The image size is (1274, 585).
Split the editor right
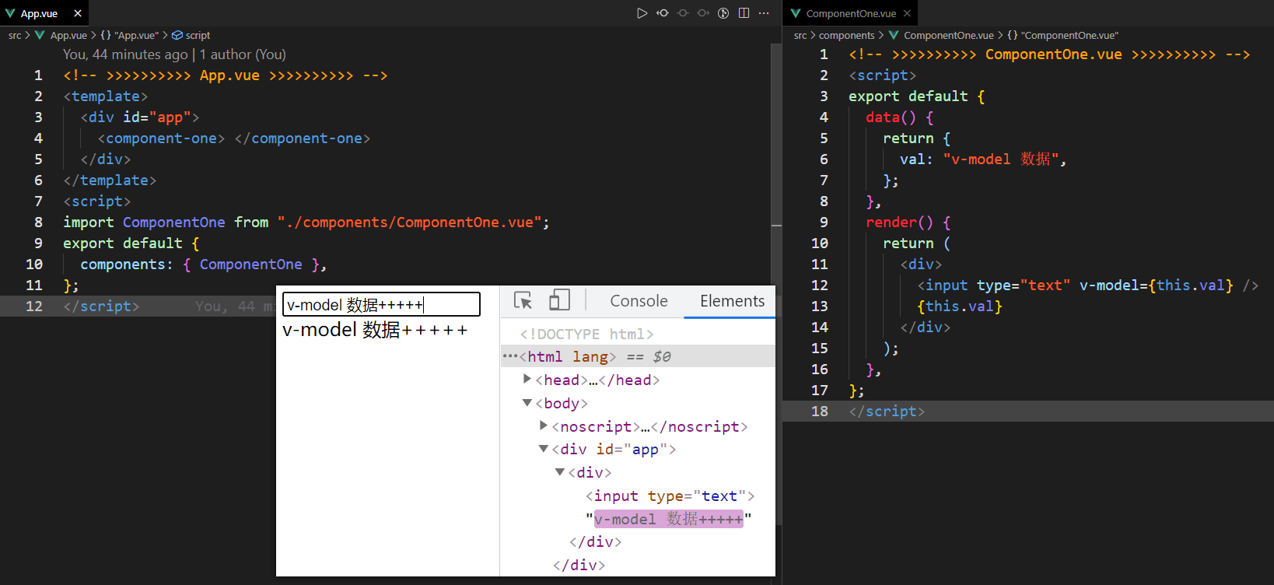point(744,13)
